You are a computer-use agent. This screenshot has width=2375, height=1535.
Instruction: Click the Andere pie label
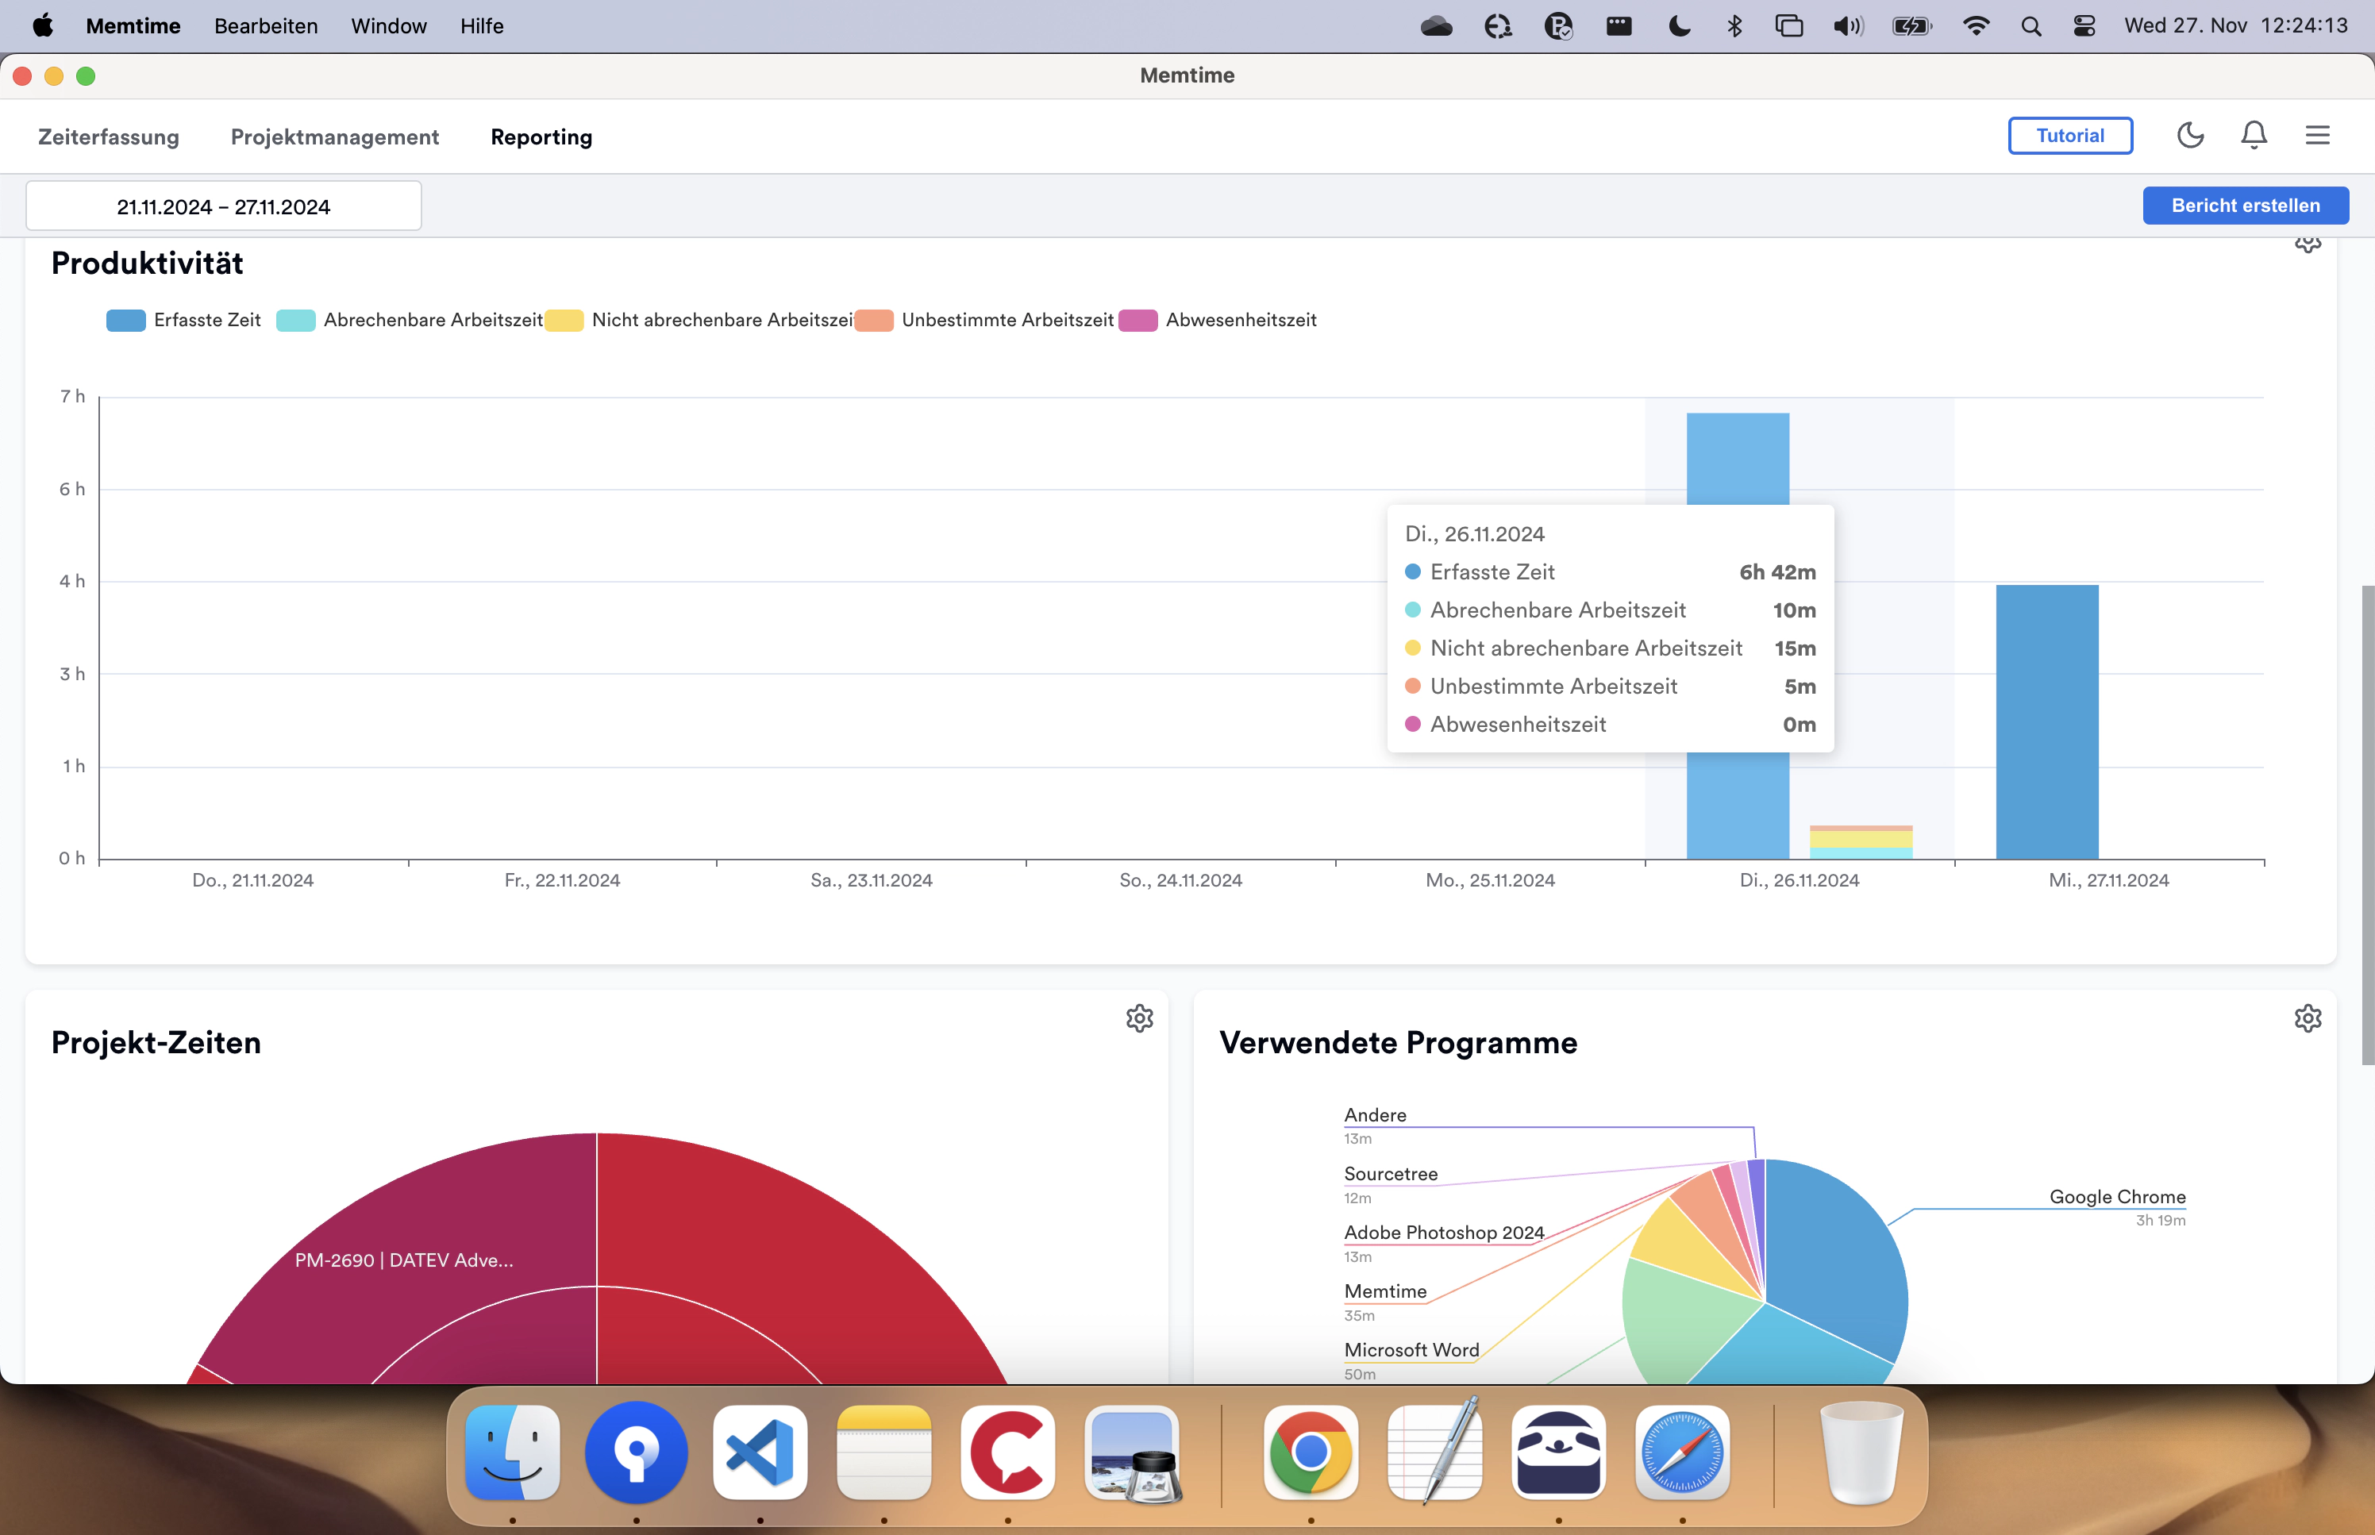(1376, 1115)
